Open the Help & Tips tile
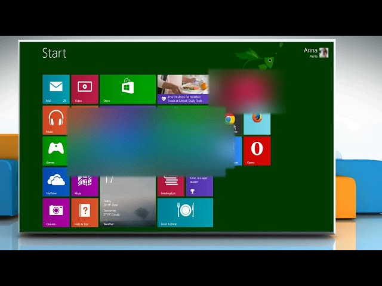This screenshot has width=382, height=286. (x=85, y=213)
